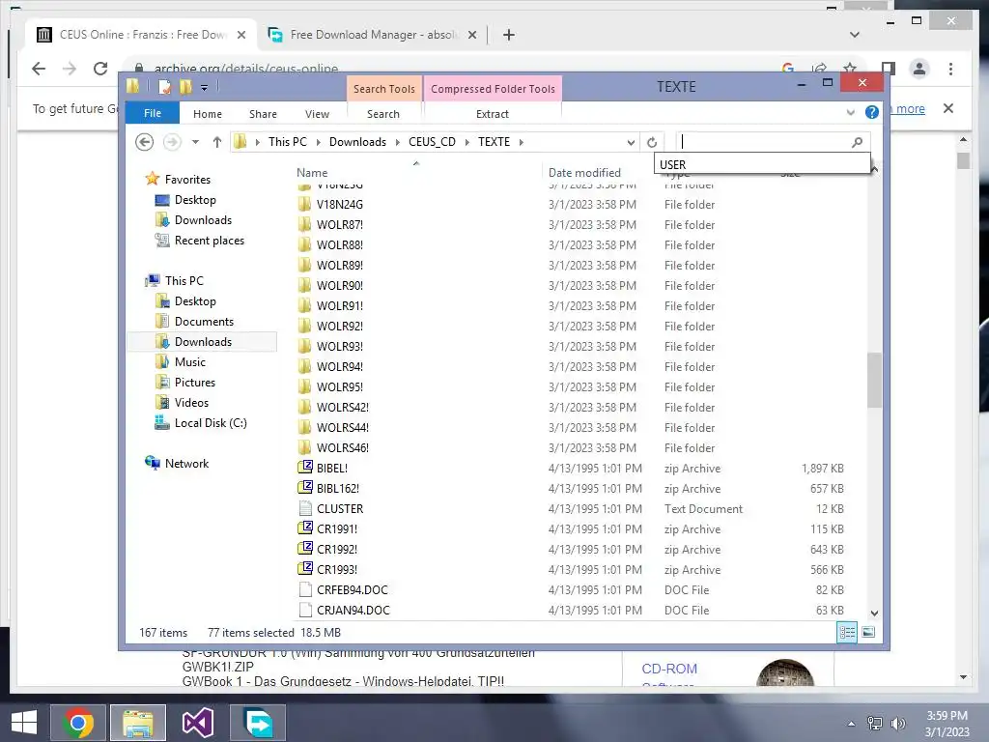Select Documents under This PC

204,322
